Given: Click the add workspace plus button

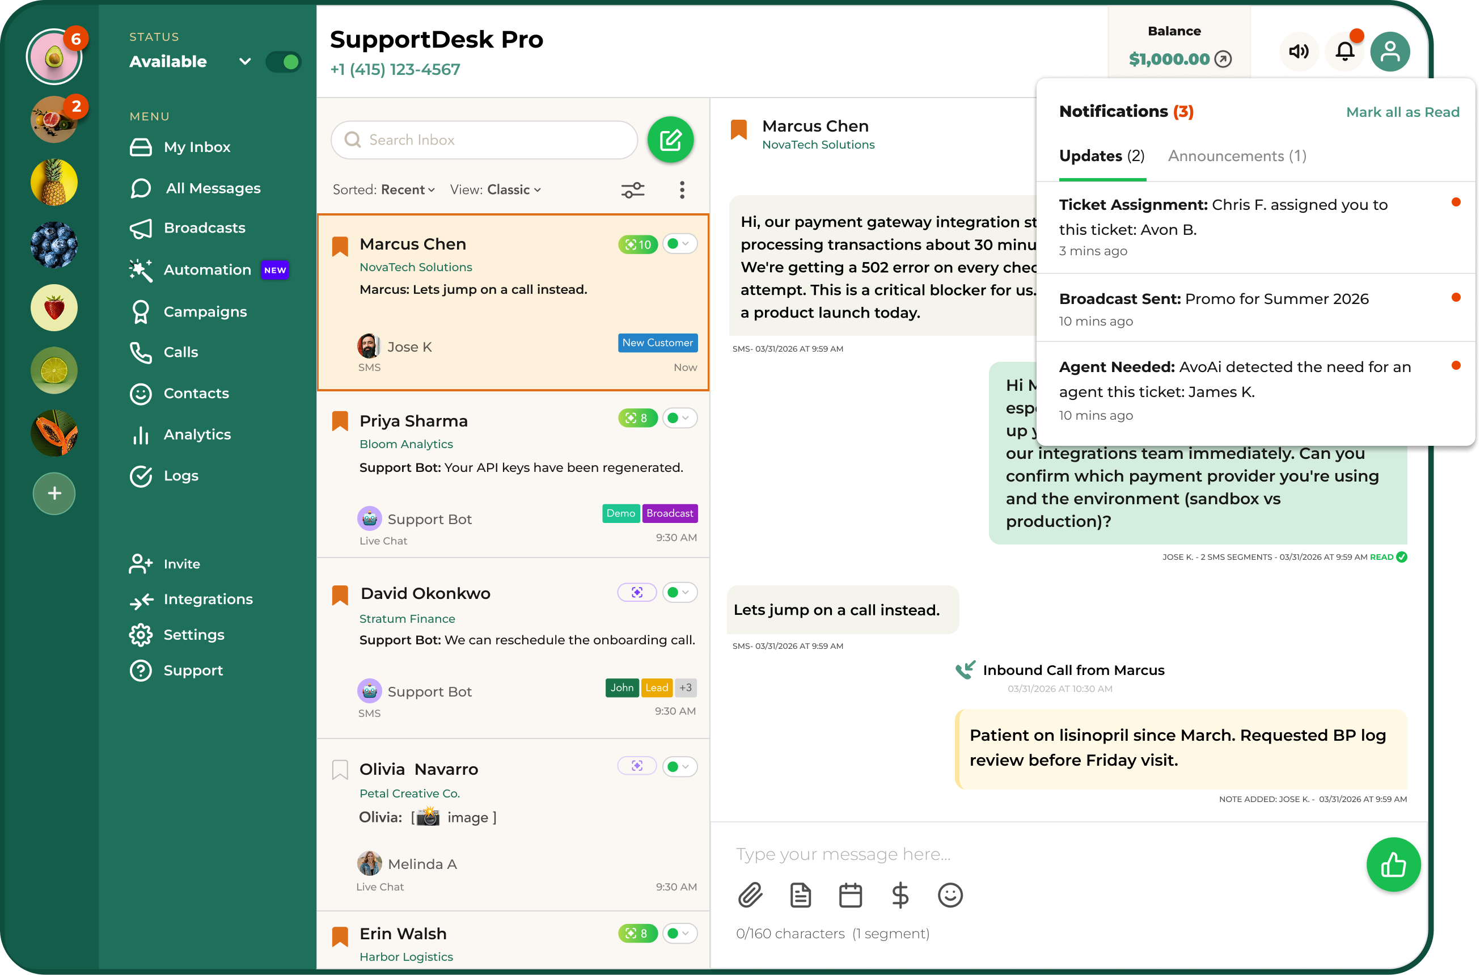Looking at the screenshot, I should click(x=54, y=493).
